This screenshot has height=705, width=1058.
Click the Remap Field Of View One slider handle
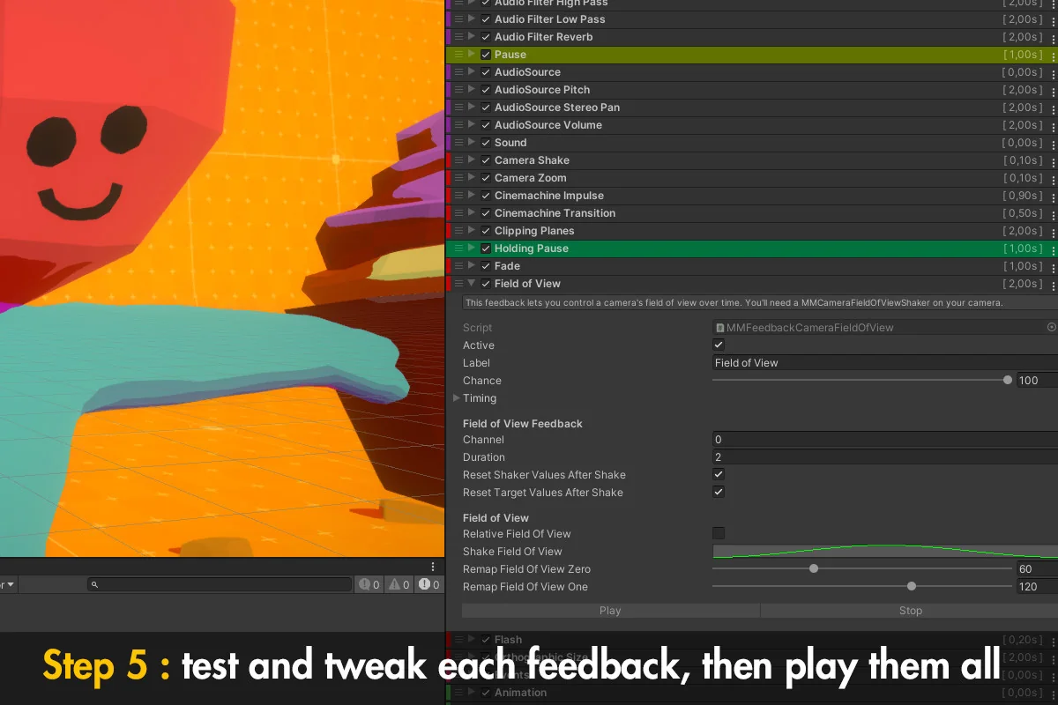click(x=912, y=586)
